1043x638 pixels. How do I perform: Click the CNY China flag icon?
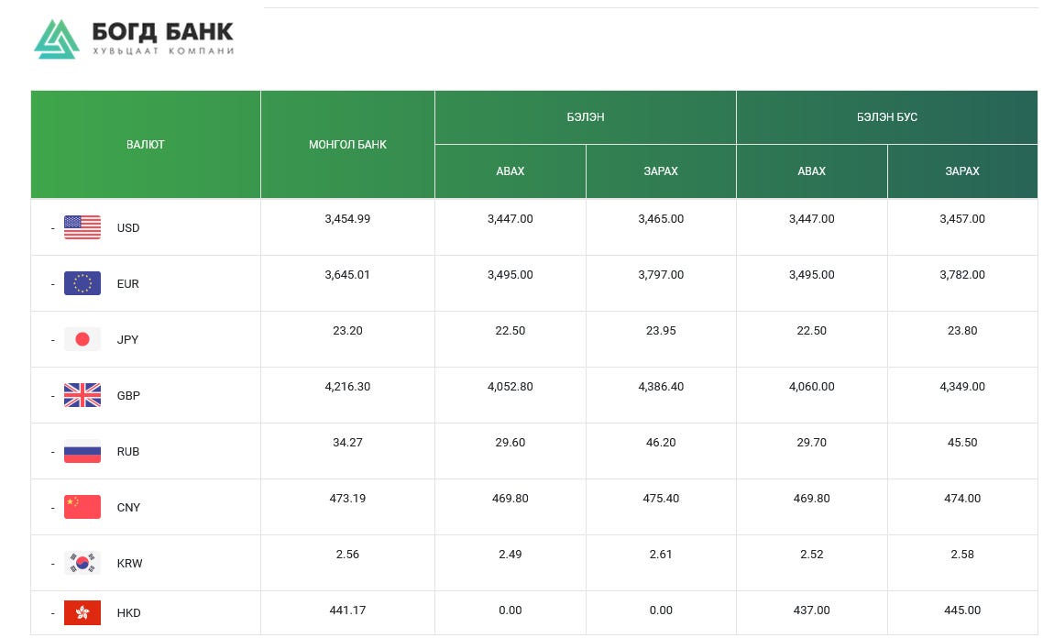pos(82,507)
